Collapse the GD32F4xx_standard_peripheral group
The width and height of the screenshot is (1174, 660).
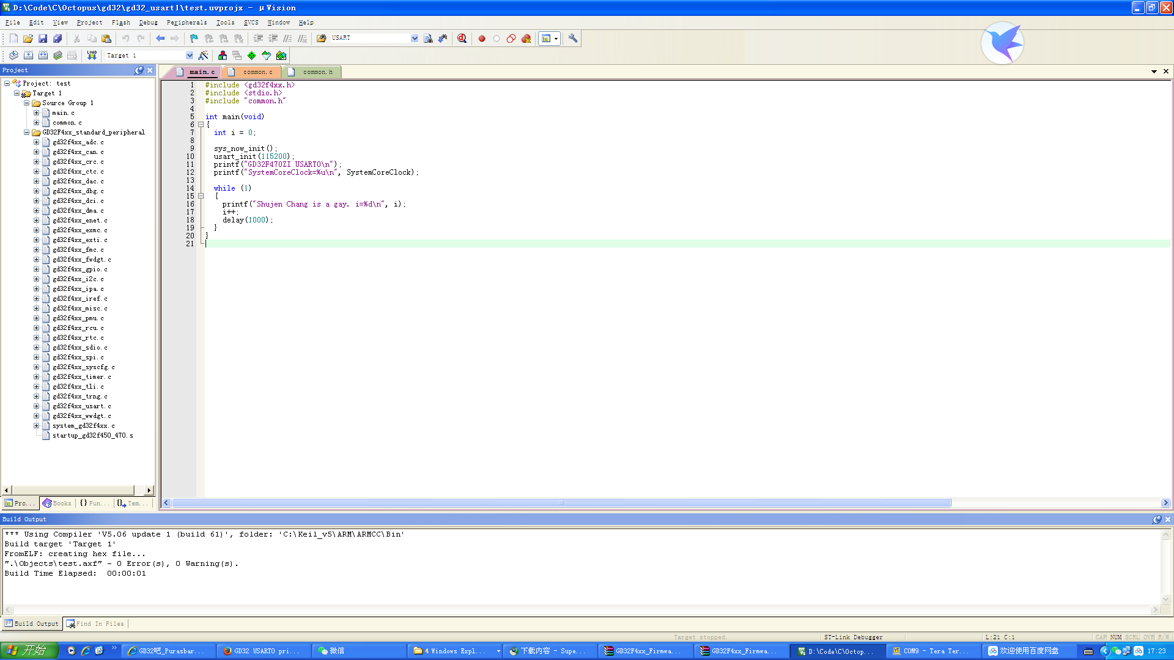tap(26, 133)
